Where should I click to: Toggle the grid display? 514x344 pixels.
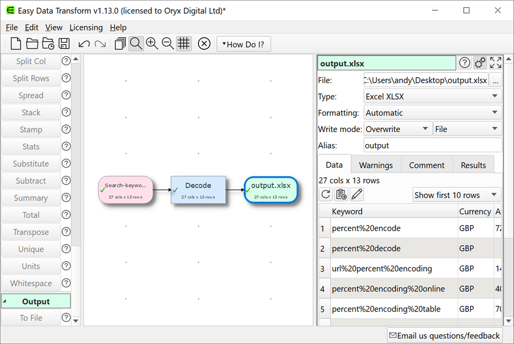pos(183,43)
